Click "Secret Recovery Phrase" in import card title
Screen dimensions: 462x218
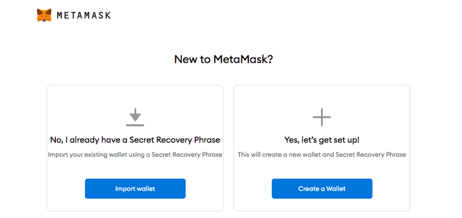pyautogui.click(x=175, y=140)
